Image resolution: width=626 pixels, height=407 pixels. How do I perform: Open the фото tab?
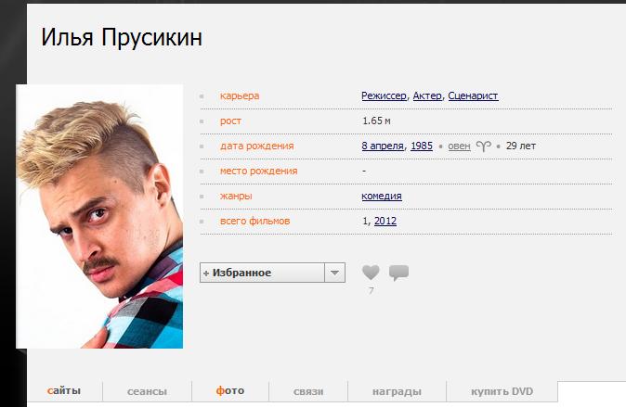click(x=230, y=391)
